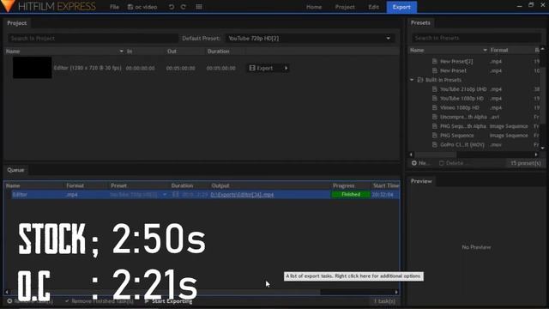Click the New Preset[2] file icon
The height and width of the screenshot is (309, 549).
435,61
